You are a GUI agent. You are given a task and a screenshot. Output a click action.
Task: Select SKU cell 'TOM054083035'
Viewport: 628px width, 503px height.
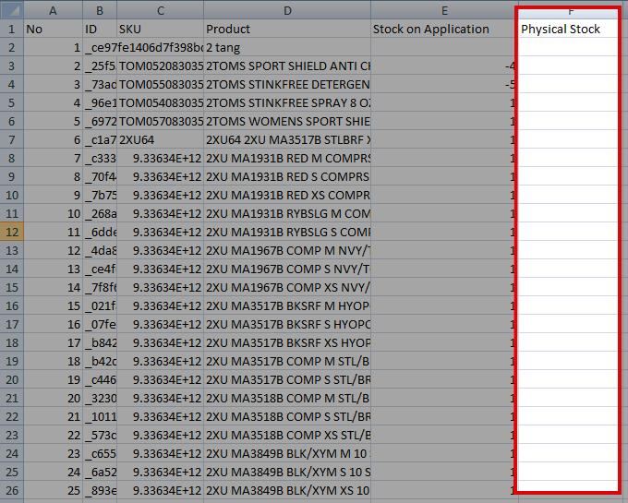pyautogui.click(x=160, y=102)
